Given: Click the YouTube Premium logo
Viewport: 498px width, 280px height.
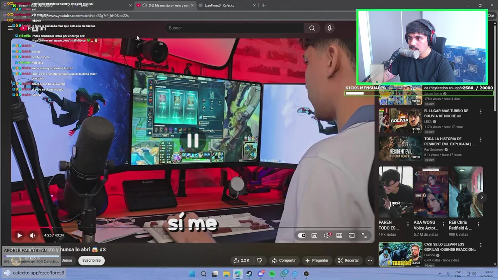Looking at the screenshot, I should 33,28.
